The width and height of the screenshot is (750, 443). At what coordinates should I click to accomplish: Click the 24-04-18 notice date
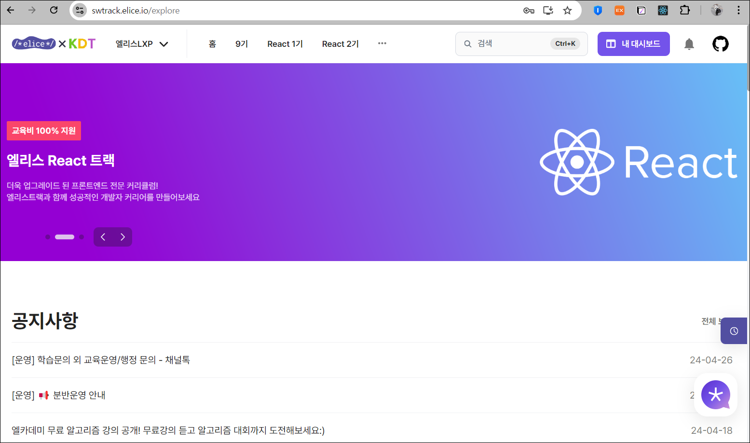[711, 430]
